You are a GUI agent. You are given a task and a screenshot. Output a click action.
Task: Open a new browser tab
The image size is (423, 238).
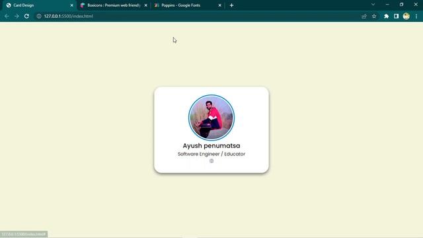tap(231, 5)
